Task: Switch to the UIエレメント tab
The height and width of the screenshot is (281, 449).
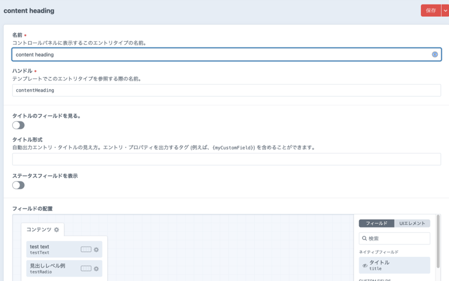Action: 412,223
